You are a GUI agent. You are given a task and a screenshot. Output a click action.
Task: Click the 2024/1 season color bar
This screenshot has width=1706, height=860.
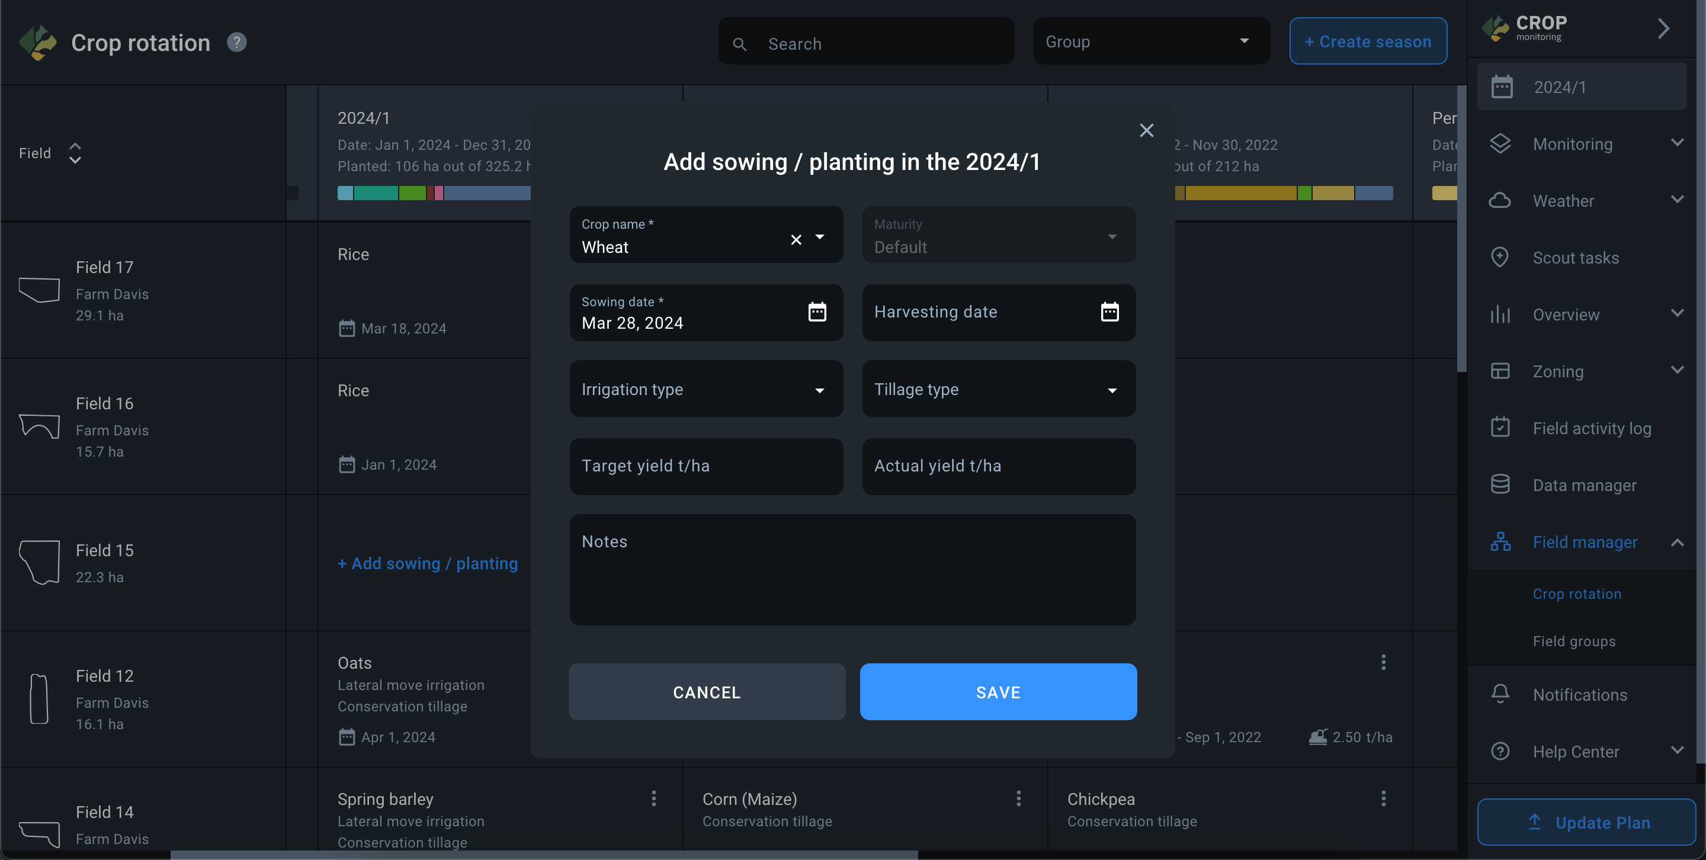pyautogui.click(x=434, y=193)
